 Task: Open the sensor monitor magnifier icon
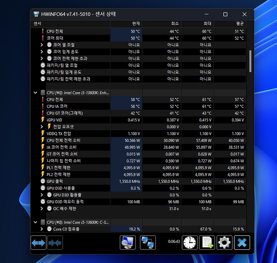tap(127, 242)
